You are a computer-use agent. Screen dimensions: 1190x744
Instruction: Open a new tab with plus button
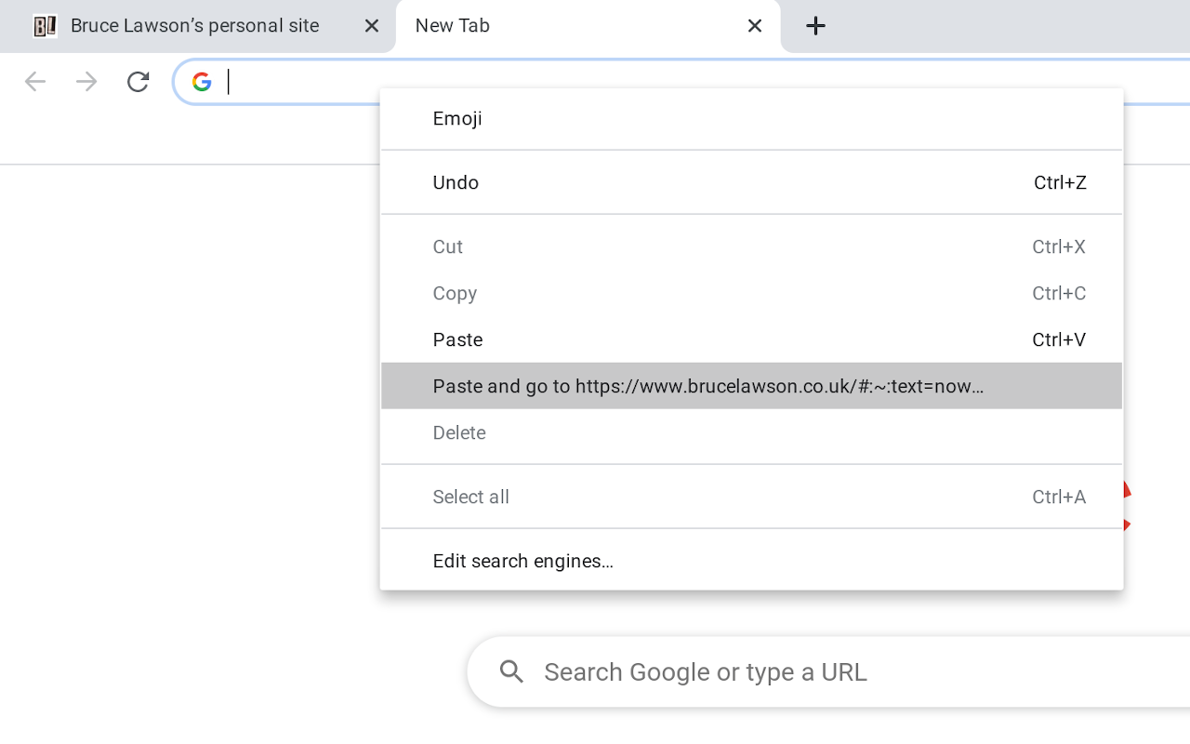(x=815, y=26)
